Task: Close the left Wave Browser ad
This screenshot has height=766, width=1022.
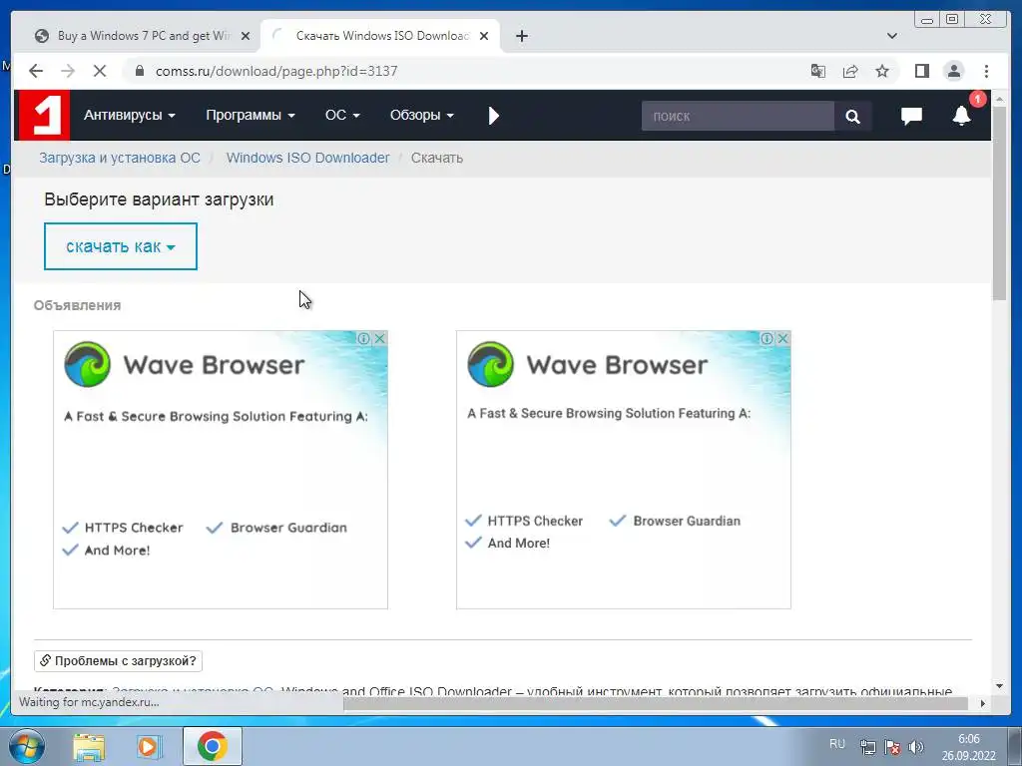Action: [x=380, y=338]
